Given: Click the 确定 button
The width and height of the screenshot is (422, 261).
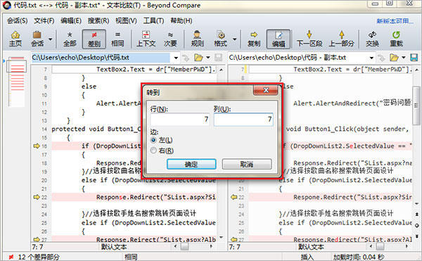Looking at the screenshot, I should point(191,164).
